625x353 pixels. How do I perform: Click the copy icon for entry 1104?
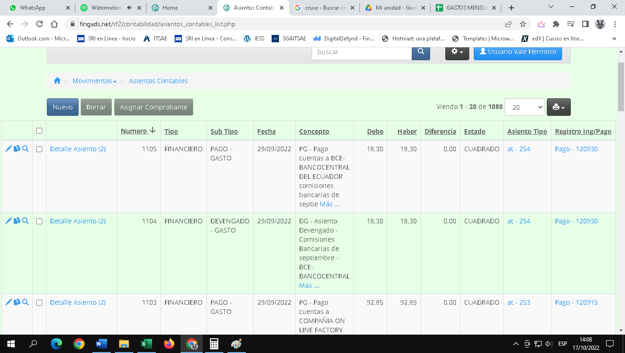tap(17, 221)
